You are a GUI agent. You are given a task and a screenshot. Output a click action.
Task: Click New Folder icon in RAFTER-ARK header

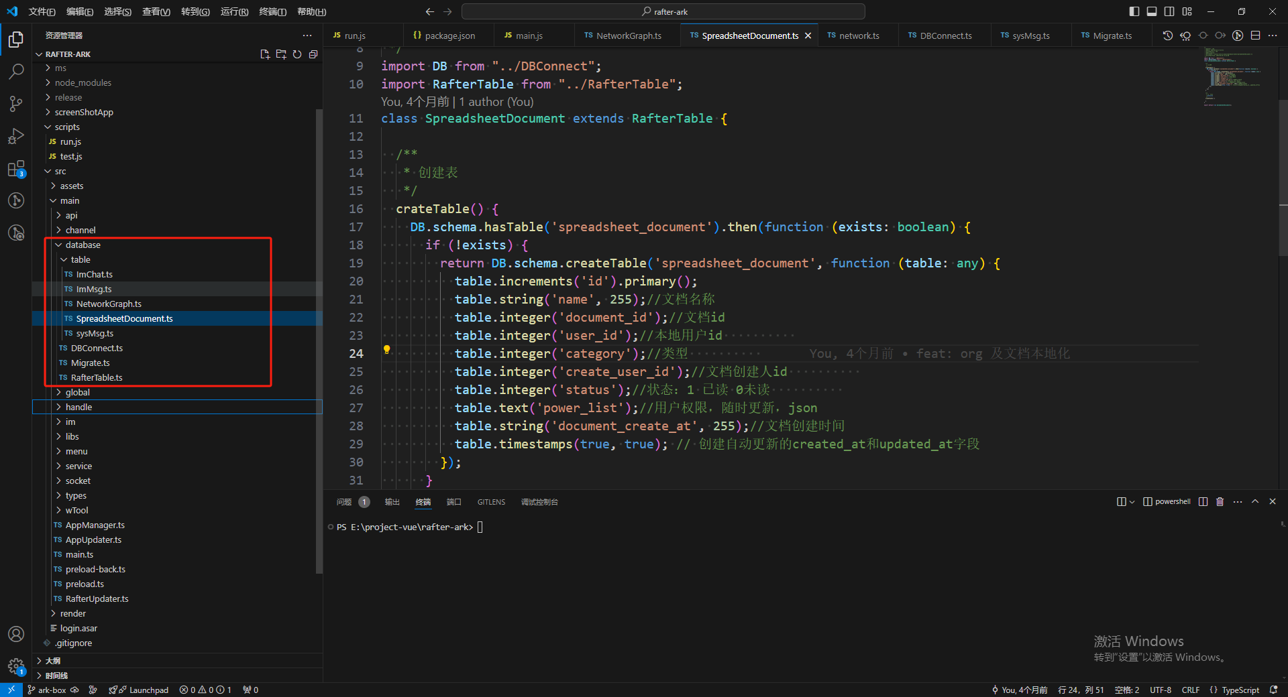281,54
